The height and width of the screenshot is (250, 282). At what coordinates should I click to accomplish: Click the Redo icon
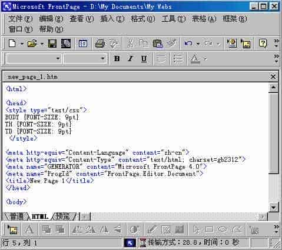point(208,44)
